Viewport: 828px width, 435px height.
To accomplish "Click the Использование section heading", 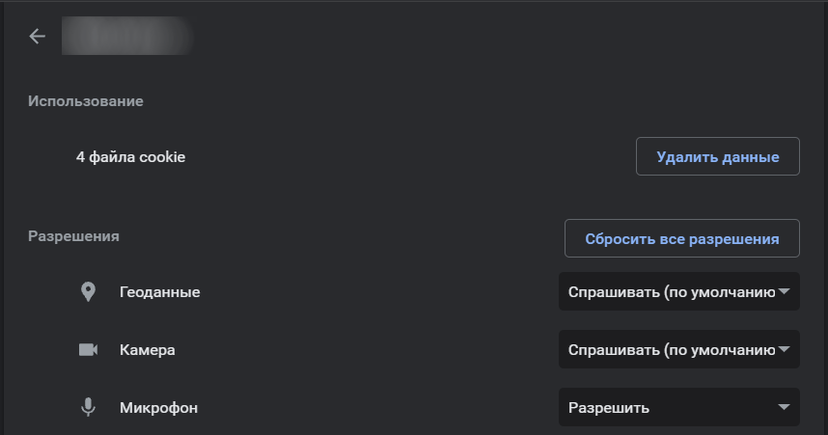I will 86,101.
